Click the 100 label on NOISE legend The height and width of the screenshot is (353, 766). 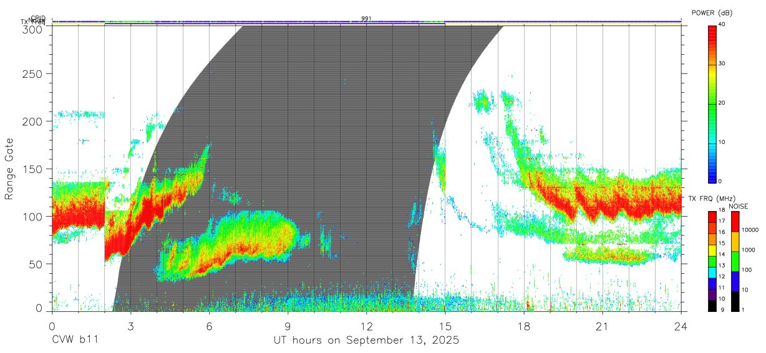[746, 270]
